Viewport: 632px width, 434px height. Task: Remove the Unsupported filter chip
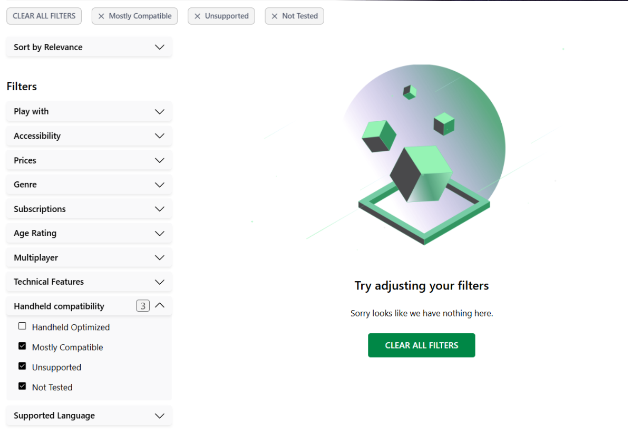[198, 16]
